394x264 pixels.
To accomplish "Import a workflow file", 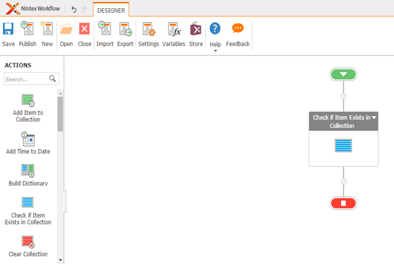I will pyautogui.click(x=105, y=35).
